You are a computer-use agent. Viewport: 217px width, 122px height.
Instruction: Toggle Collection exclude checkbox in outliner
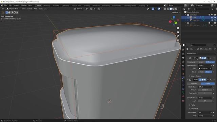(x=209, y=15)
